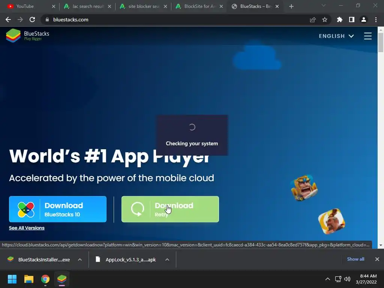Click the scrollbar down arrow
This screenshot has height=288, width=384.
(x=381, y=245)
